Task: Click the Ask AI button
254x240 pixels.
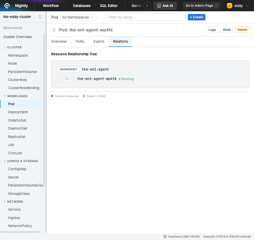Action: [165, 6]
